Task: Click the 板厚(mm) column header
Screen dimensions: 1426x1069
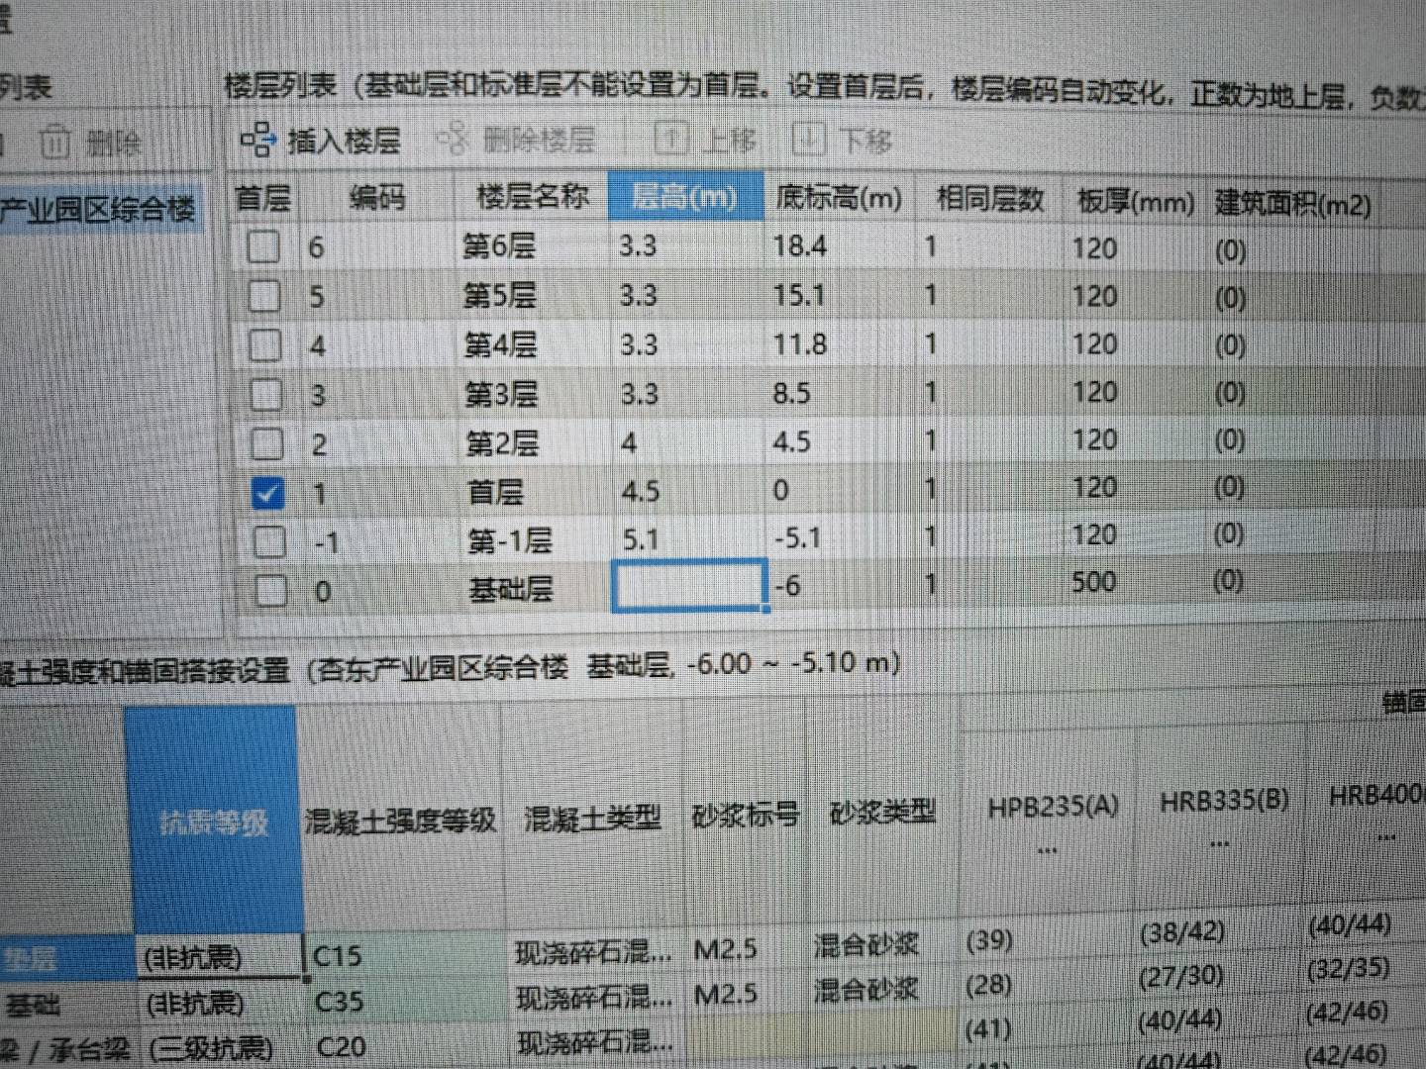Action: (1136, 202)
